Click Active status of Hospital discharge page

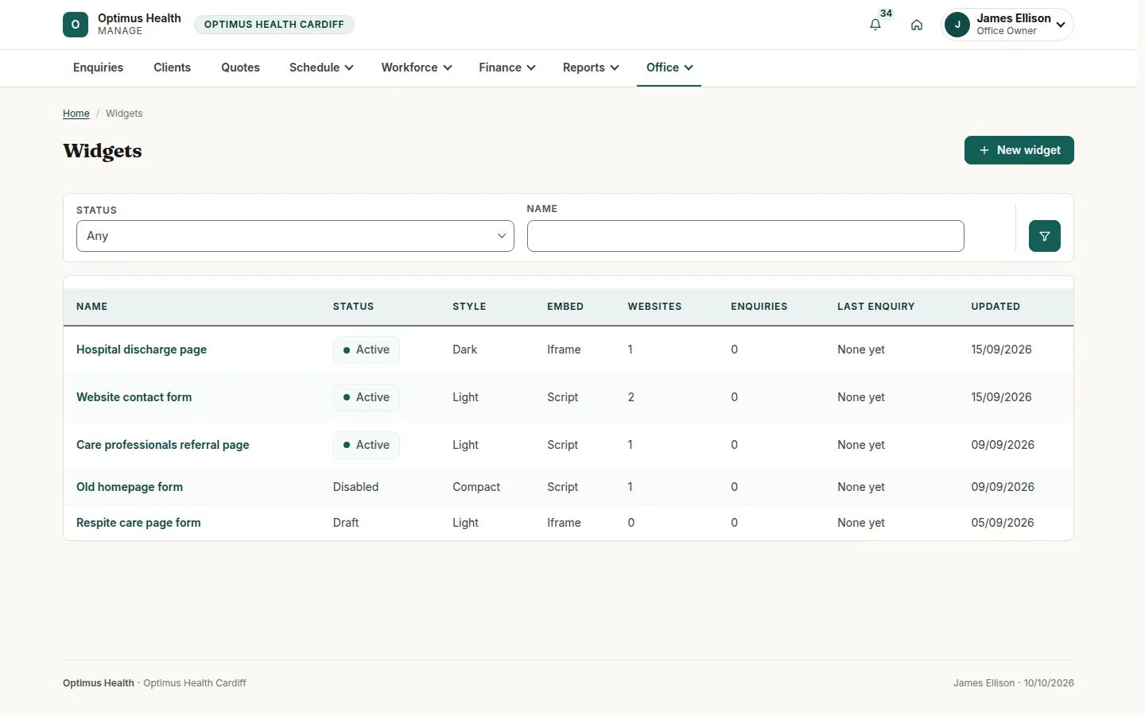(x=366, y=350)
